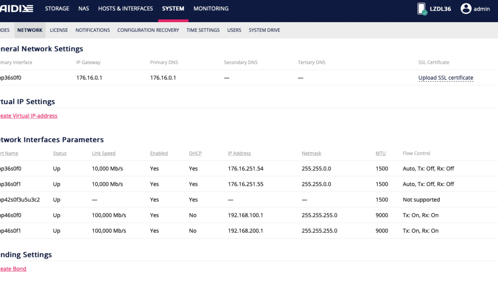498x282 pixels.
Task: Open the STORAGE menu
Action: click(57, 9)
